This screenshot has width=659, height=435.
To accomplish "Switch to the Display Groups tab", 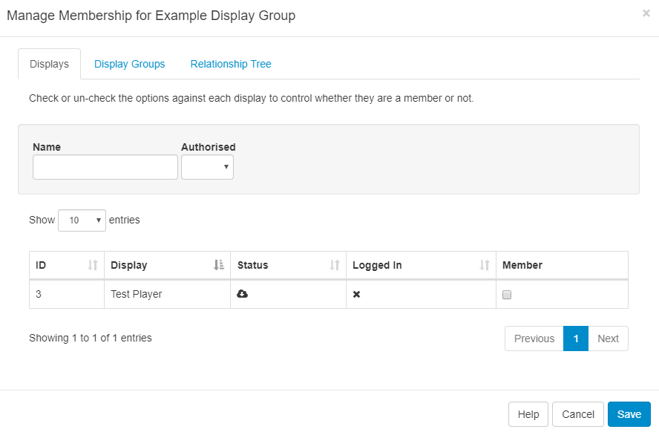I will (x=129, y=64).
